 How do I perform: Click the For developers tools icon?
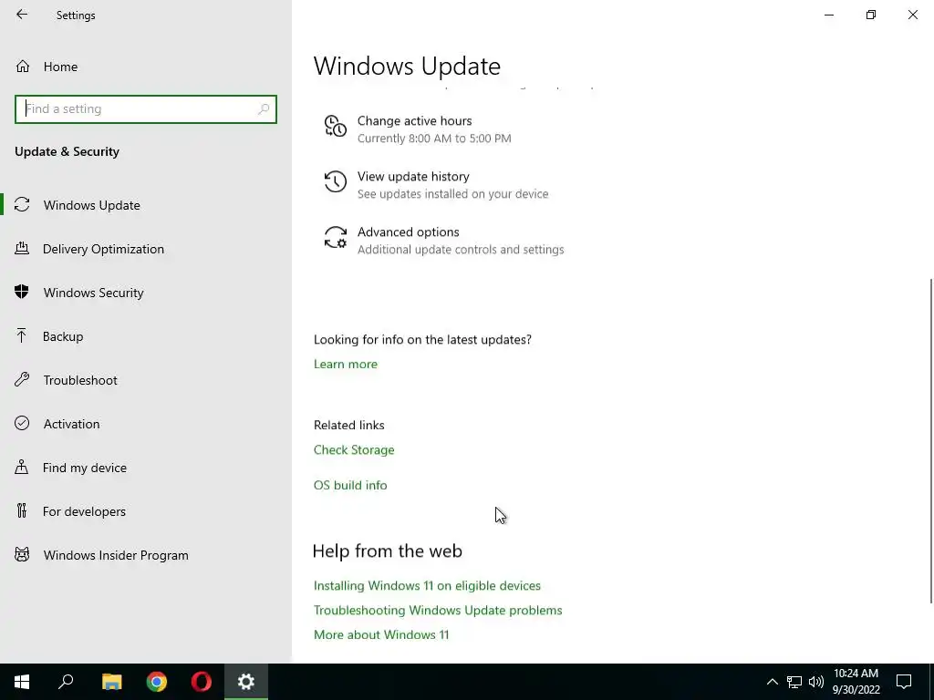coord(22,510)
